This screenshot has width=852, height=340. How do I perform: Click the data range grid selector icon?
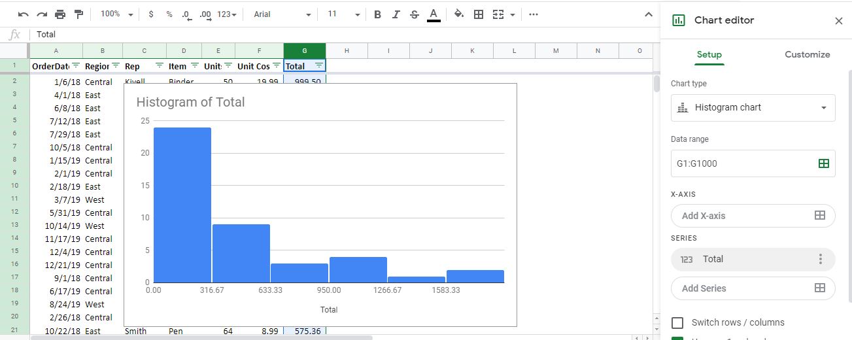tap(824, 163)
